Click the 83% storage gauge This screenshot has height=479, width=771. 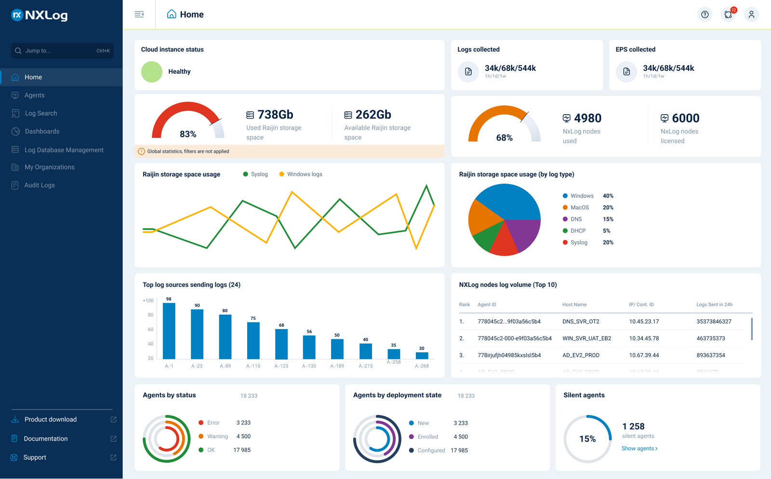click(x=188, y=120)
